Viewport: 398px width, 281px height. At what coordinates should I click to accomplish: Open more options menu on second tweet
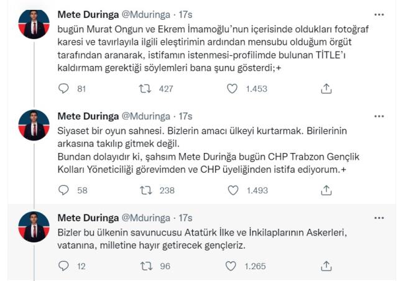(x=379, y=116)
